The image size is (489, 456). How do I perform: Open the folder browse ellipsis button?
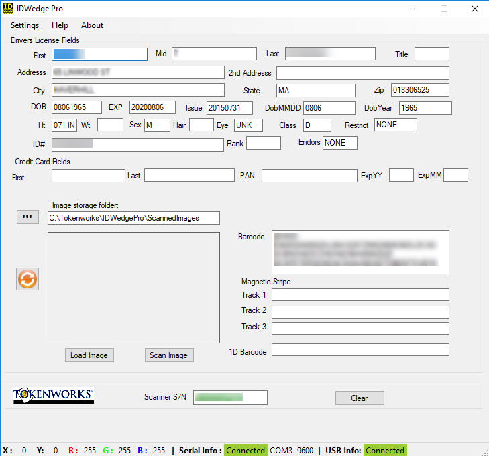(x=28, y=217)
